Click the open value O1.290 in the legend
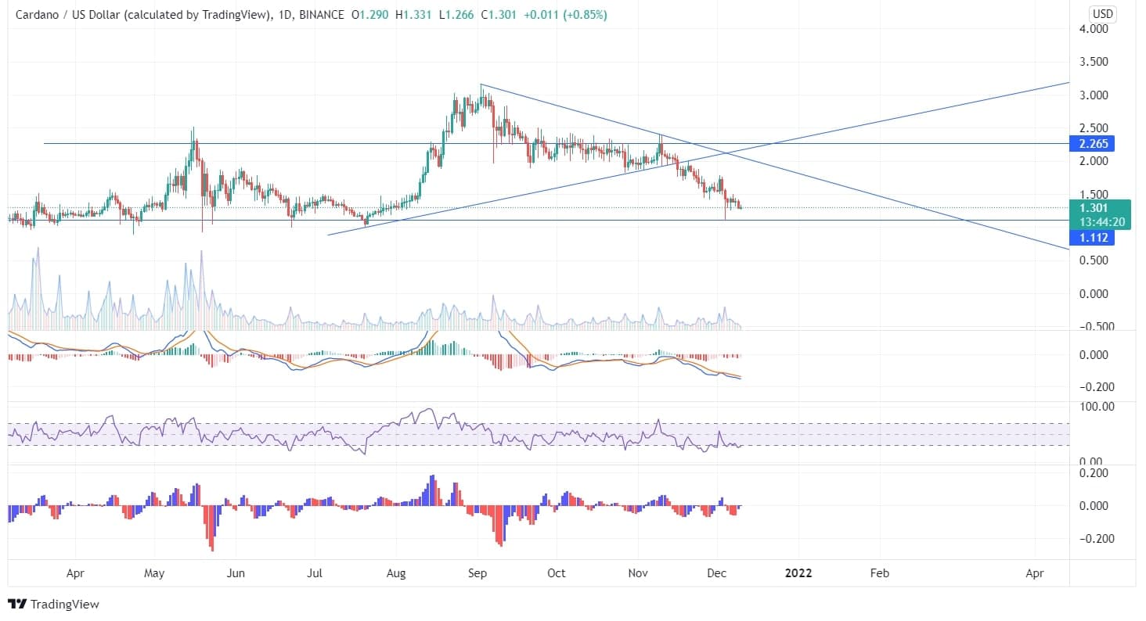 [x=371, y=14]
